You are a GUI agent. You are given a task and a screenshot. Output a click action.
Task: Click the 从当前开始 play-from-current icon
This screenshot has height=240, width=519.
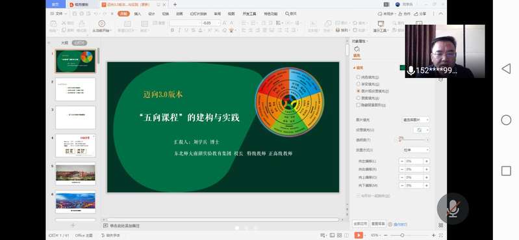pyautogui.click(x=101, y=23)
